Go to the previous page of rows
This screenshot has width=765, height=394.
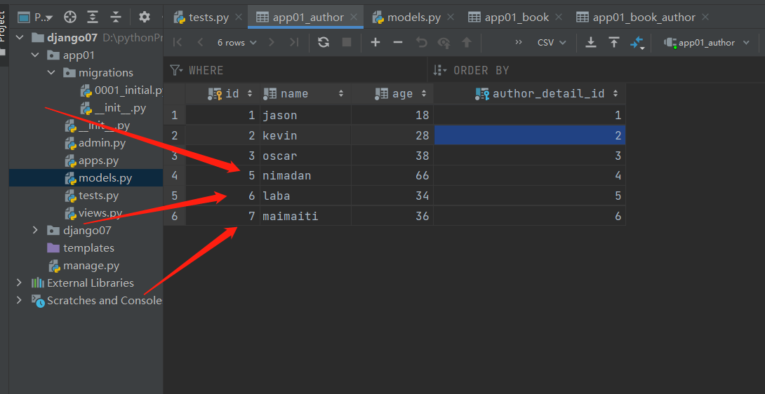click(200, 43)
